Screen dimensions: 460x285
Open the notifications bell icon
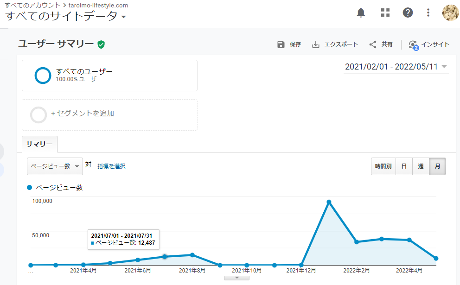click(x=361, y=13)
